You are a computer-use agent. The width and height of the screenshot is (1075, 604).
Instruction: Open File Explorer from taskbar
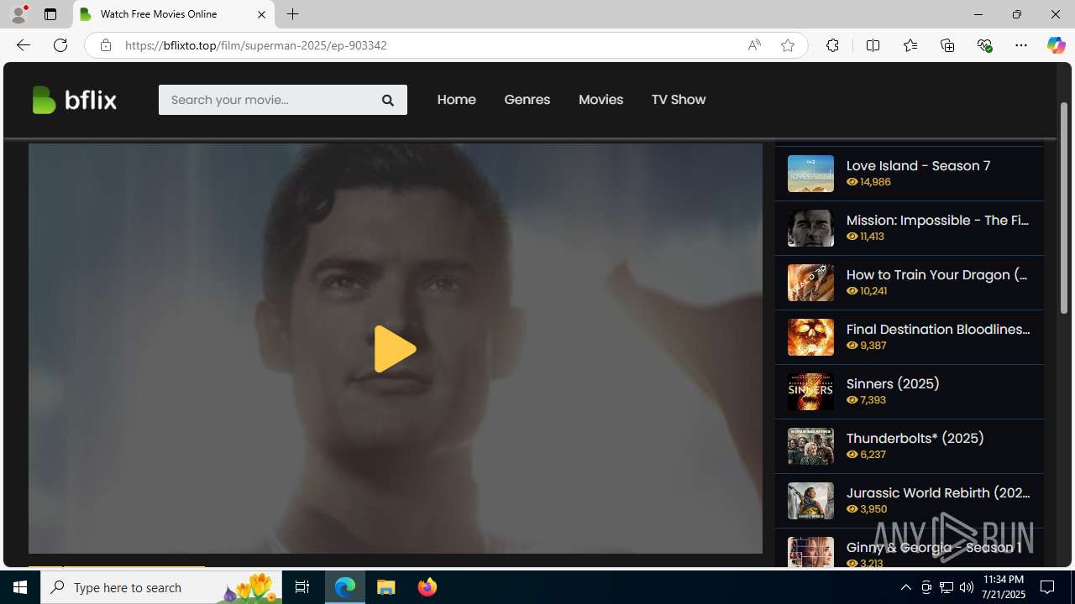point(386,587)
